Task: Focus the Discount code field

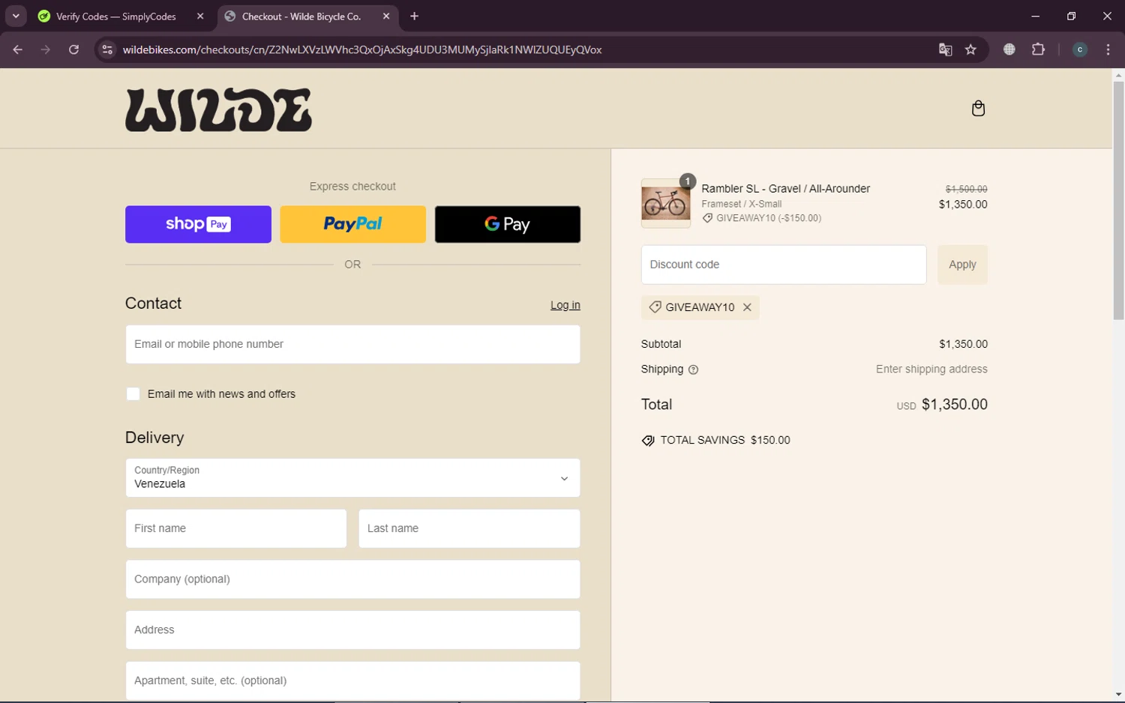Action: 784,265
